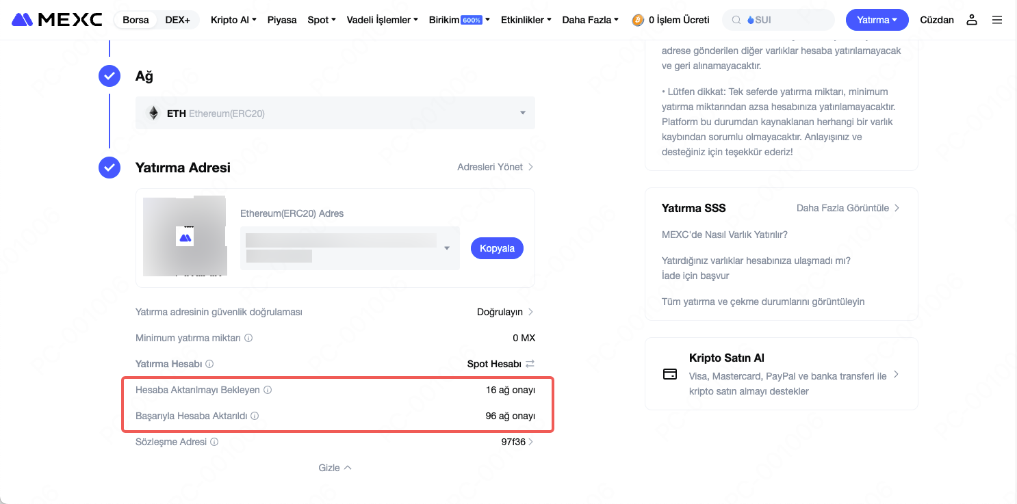Open FAQ about assets not arriving
Screen dimensions: 1017x504
[x=756, y=268]
